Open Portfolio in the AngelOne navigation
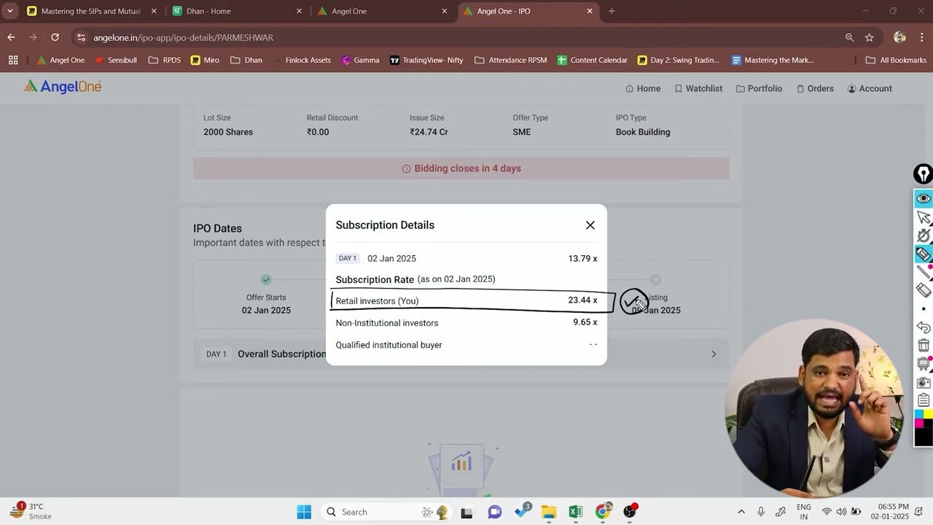Viewport: 933px width, 525px height. (x=759, y=88)
